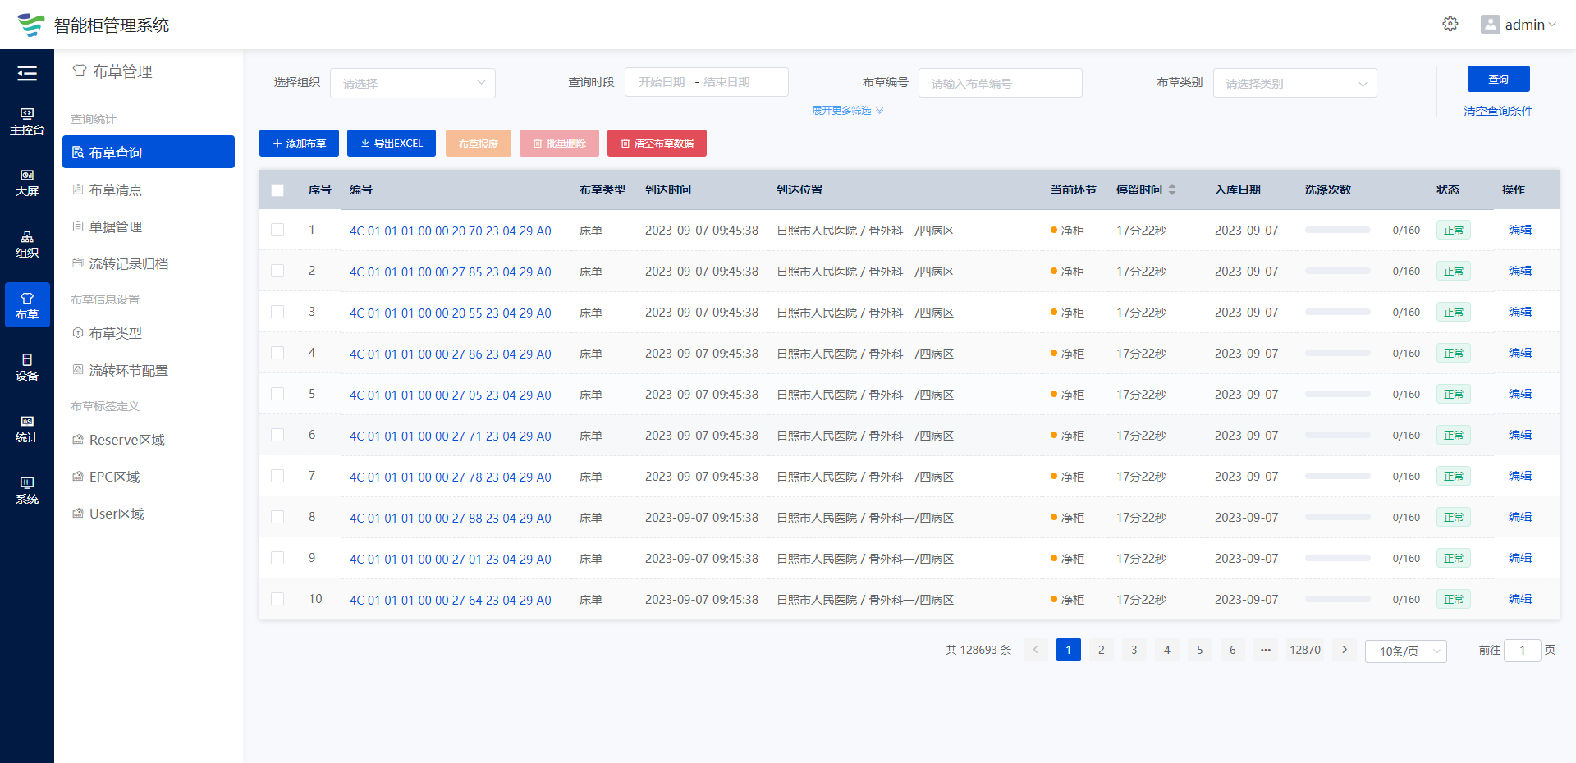Go to page 2

1101,650
